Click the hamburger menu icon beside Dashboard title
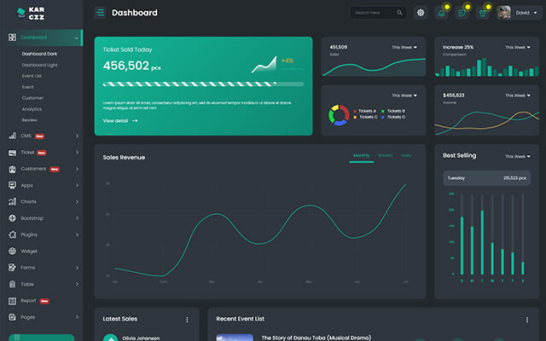 101,13
